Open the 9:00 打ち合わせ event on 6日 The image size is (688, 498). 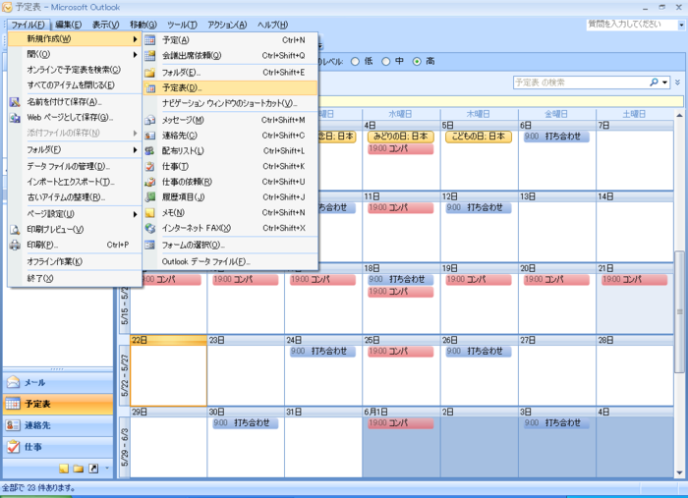[x=556, y=137]
